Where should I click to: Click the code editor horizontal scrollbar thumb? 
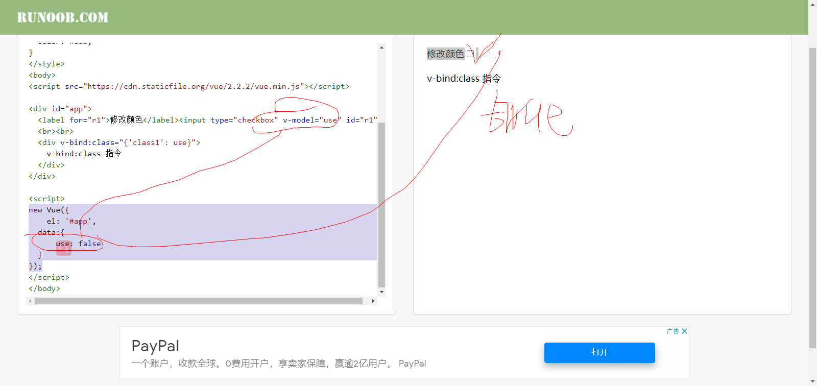point(199,301)
